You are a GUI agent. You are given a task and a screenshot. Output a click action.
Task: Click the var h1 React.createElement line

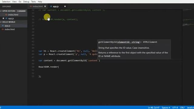click(68, 51)
